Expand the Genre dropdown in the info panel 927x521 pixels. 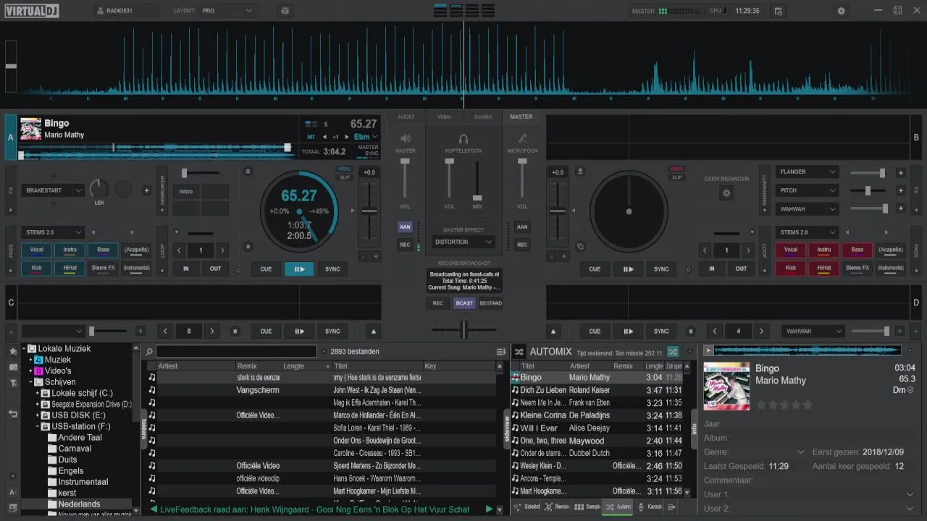[x=800, y=452]
